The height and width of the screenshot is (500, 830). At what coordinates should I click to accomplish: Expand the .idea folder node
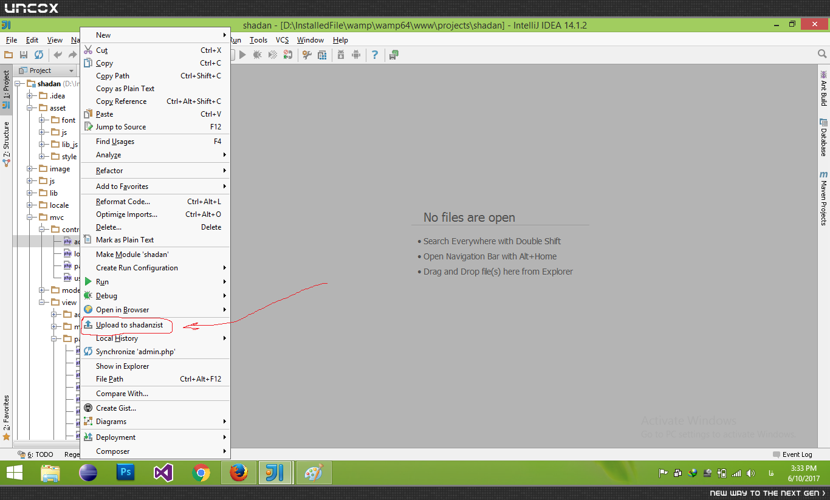point(30,96)
